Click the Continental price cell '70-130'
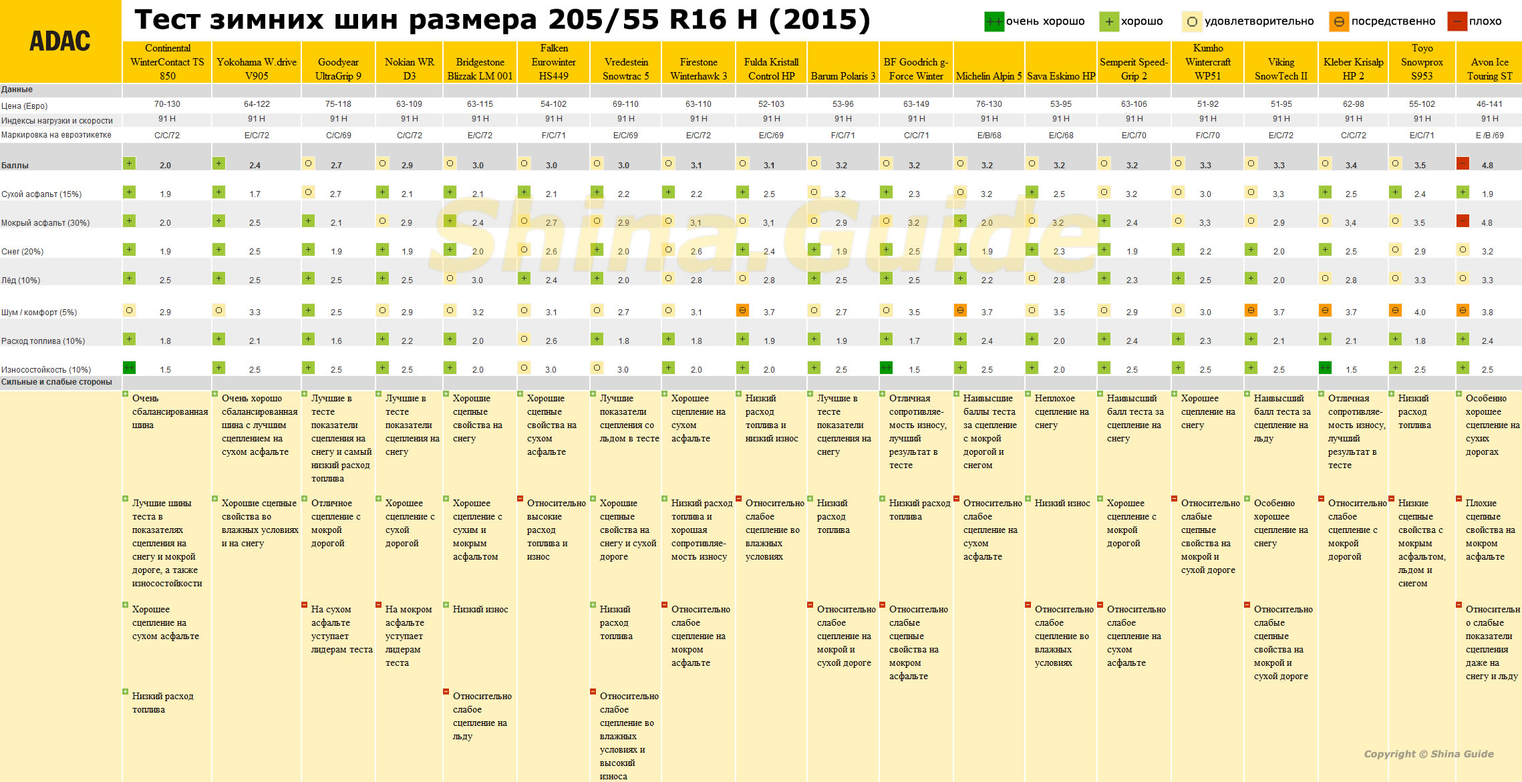The width and height of the screenshot is (1522, 782). tap(167, 104)
